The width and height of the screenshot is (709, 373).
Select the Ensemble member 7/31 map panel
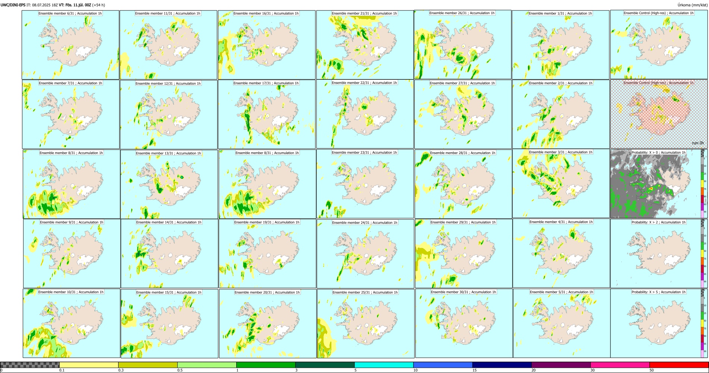coord(71,115)
